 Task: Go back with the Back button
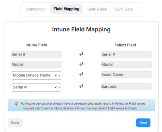point(15,123)
